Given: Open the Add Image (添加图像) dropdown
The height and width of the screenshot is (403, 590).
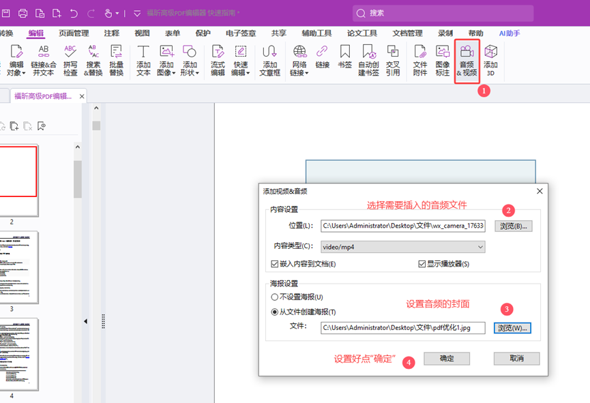Looking at the screenshot, I should [x=166, y=61].
